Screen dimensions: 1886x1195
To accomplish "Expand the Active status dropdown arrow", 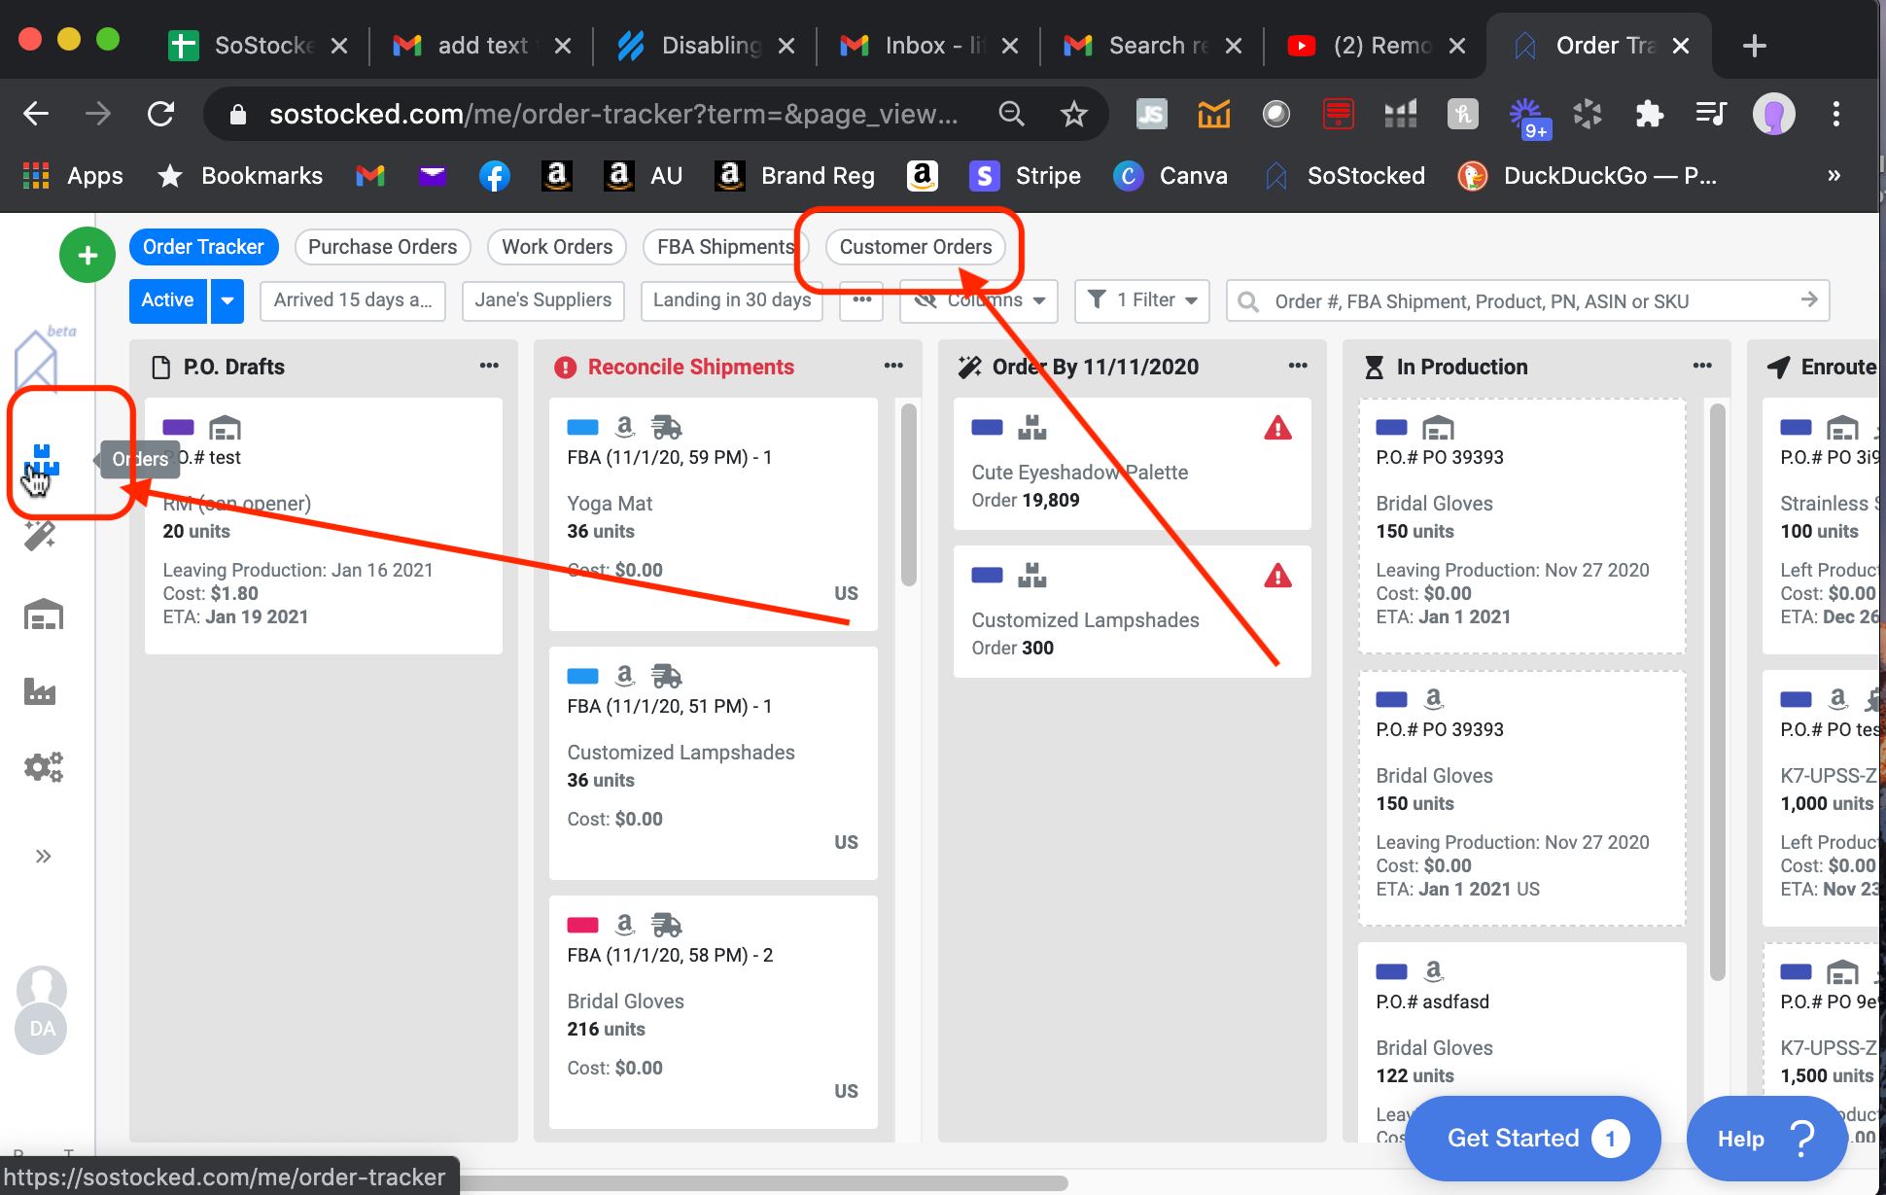I will pos(227,300).
